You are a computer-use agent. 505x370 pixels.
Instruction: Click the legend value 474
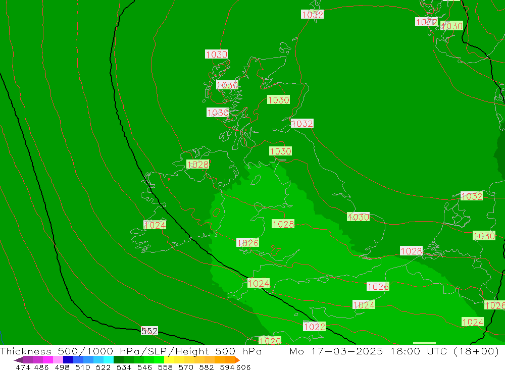coord(23,367)
